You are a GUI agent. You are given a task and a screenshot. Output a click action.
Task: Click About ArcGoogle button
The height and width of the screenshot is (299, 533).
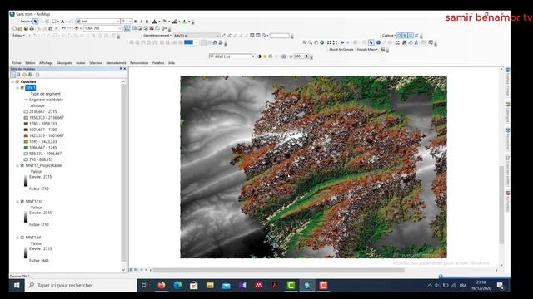point(341,50)
